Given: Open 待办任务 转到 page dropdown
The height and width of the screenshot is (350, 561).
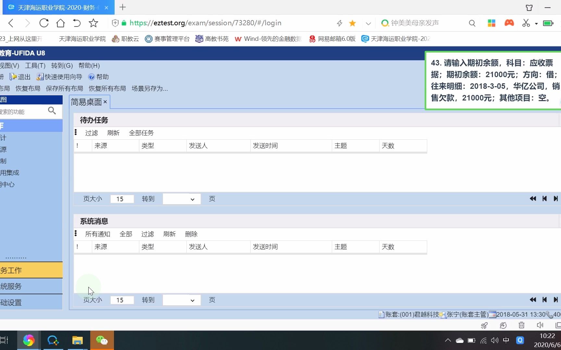Looking at the screenshot, I should (182, 199).
